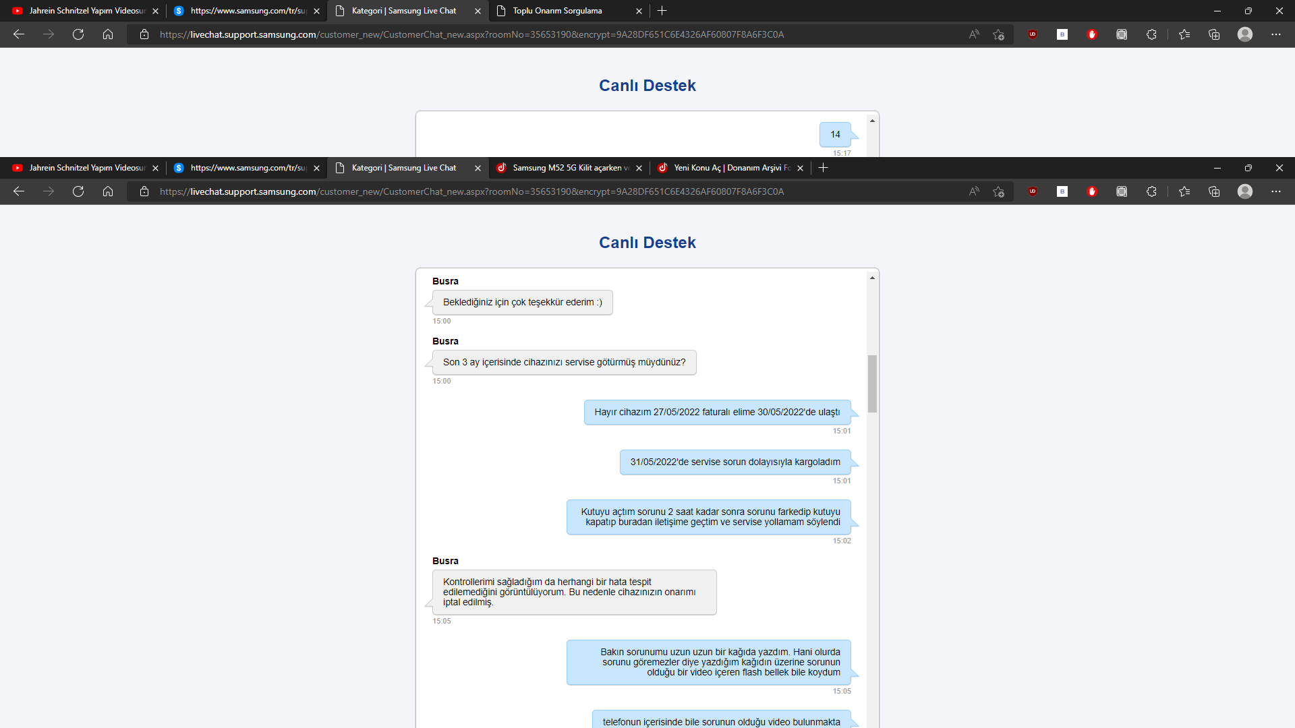The height and width of the screenshot is (728, 1295).
Task: Click Read Aloud icon in lower address bar
Action: [x=974, y=191]
